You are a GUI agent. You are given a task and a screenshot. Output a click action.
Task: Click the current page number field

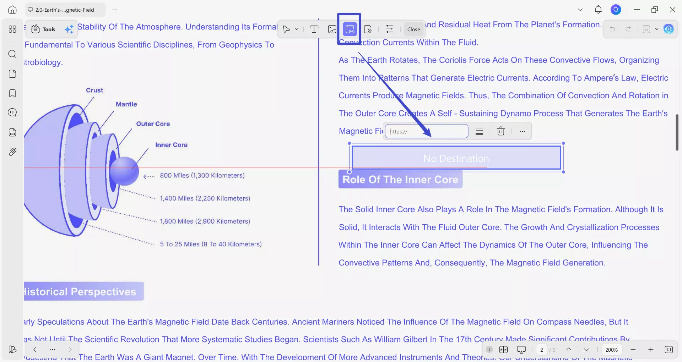[x=542, y=350]
